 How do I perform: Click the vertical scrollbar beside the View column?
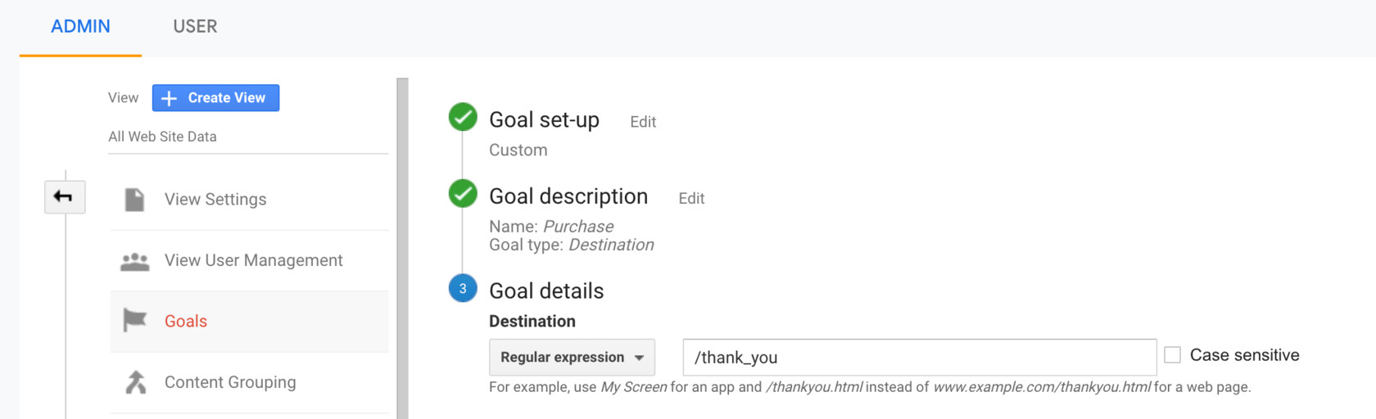tap(402, 246)
